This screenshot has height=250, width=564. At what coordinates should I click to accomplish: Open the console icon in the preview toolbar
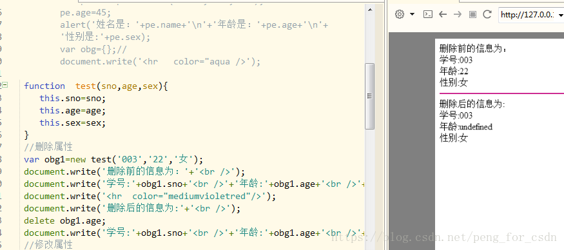pos(428,14)
